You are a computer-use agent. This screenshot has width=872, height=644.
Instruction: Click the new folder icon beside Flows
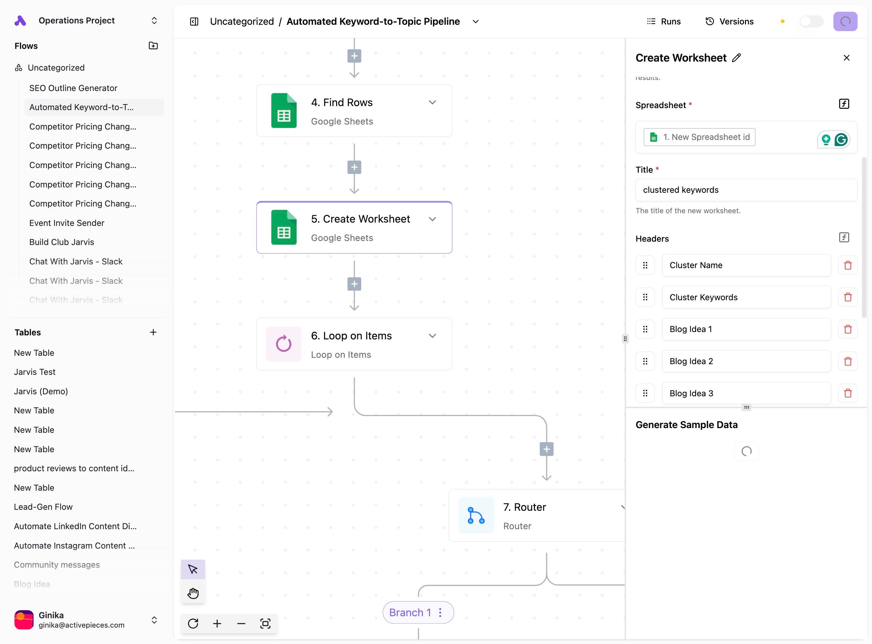[153, 46]
